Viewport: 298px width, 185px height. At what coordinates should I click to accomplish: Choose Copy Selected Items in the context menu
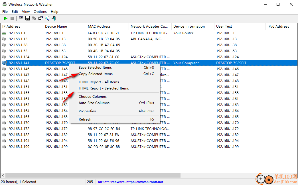coord(114,74)
